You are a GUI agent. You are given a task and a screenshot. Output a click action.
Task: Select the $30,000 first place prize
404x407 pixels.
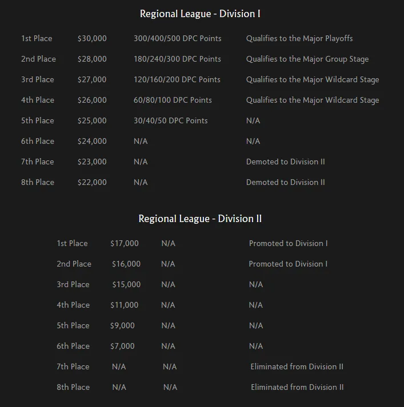pos(92,38)
